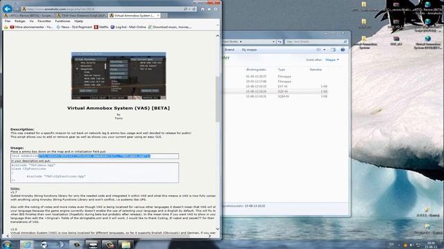Open the Windows Start orb

pyautogui.click(x=6, y=244)
